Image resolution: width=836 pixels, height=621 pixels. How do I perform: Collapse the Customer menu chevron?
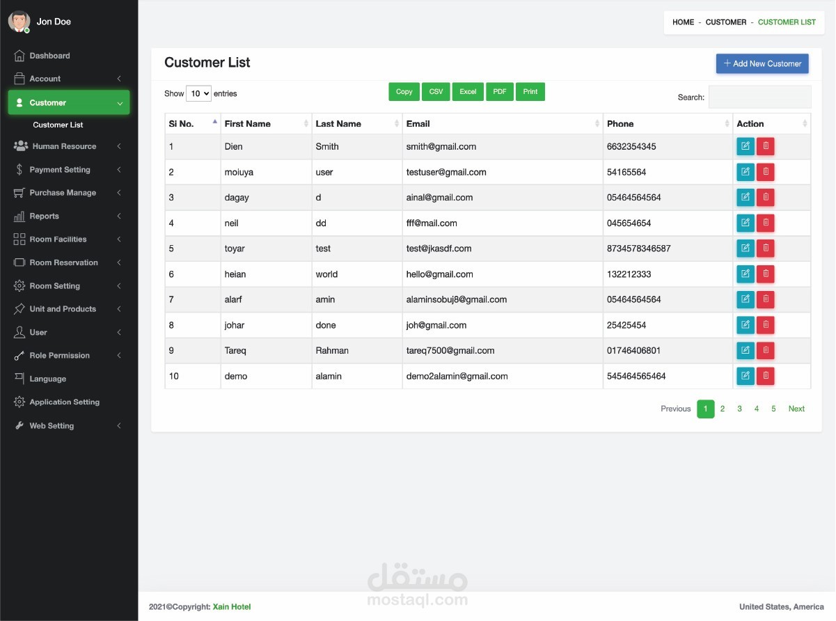coord(120,103)
